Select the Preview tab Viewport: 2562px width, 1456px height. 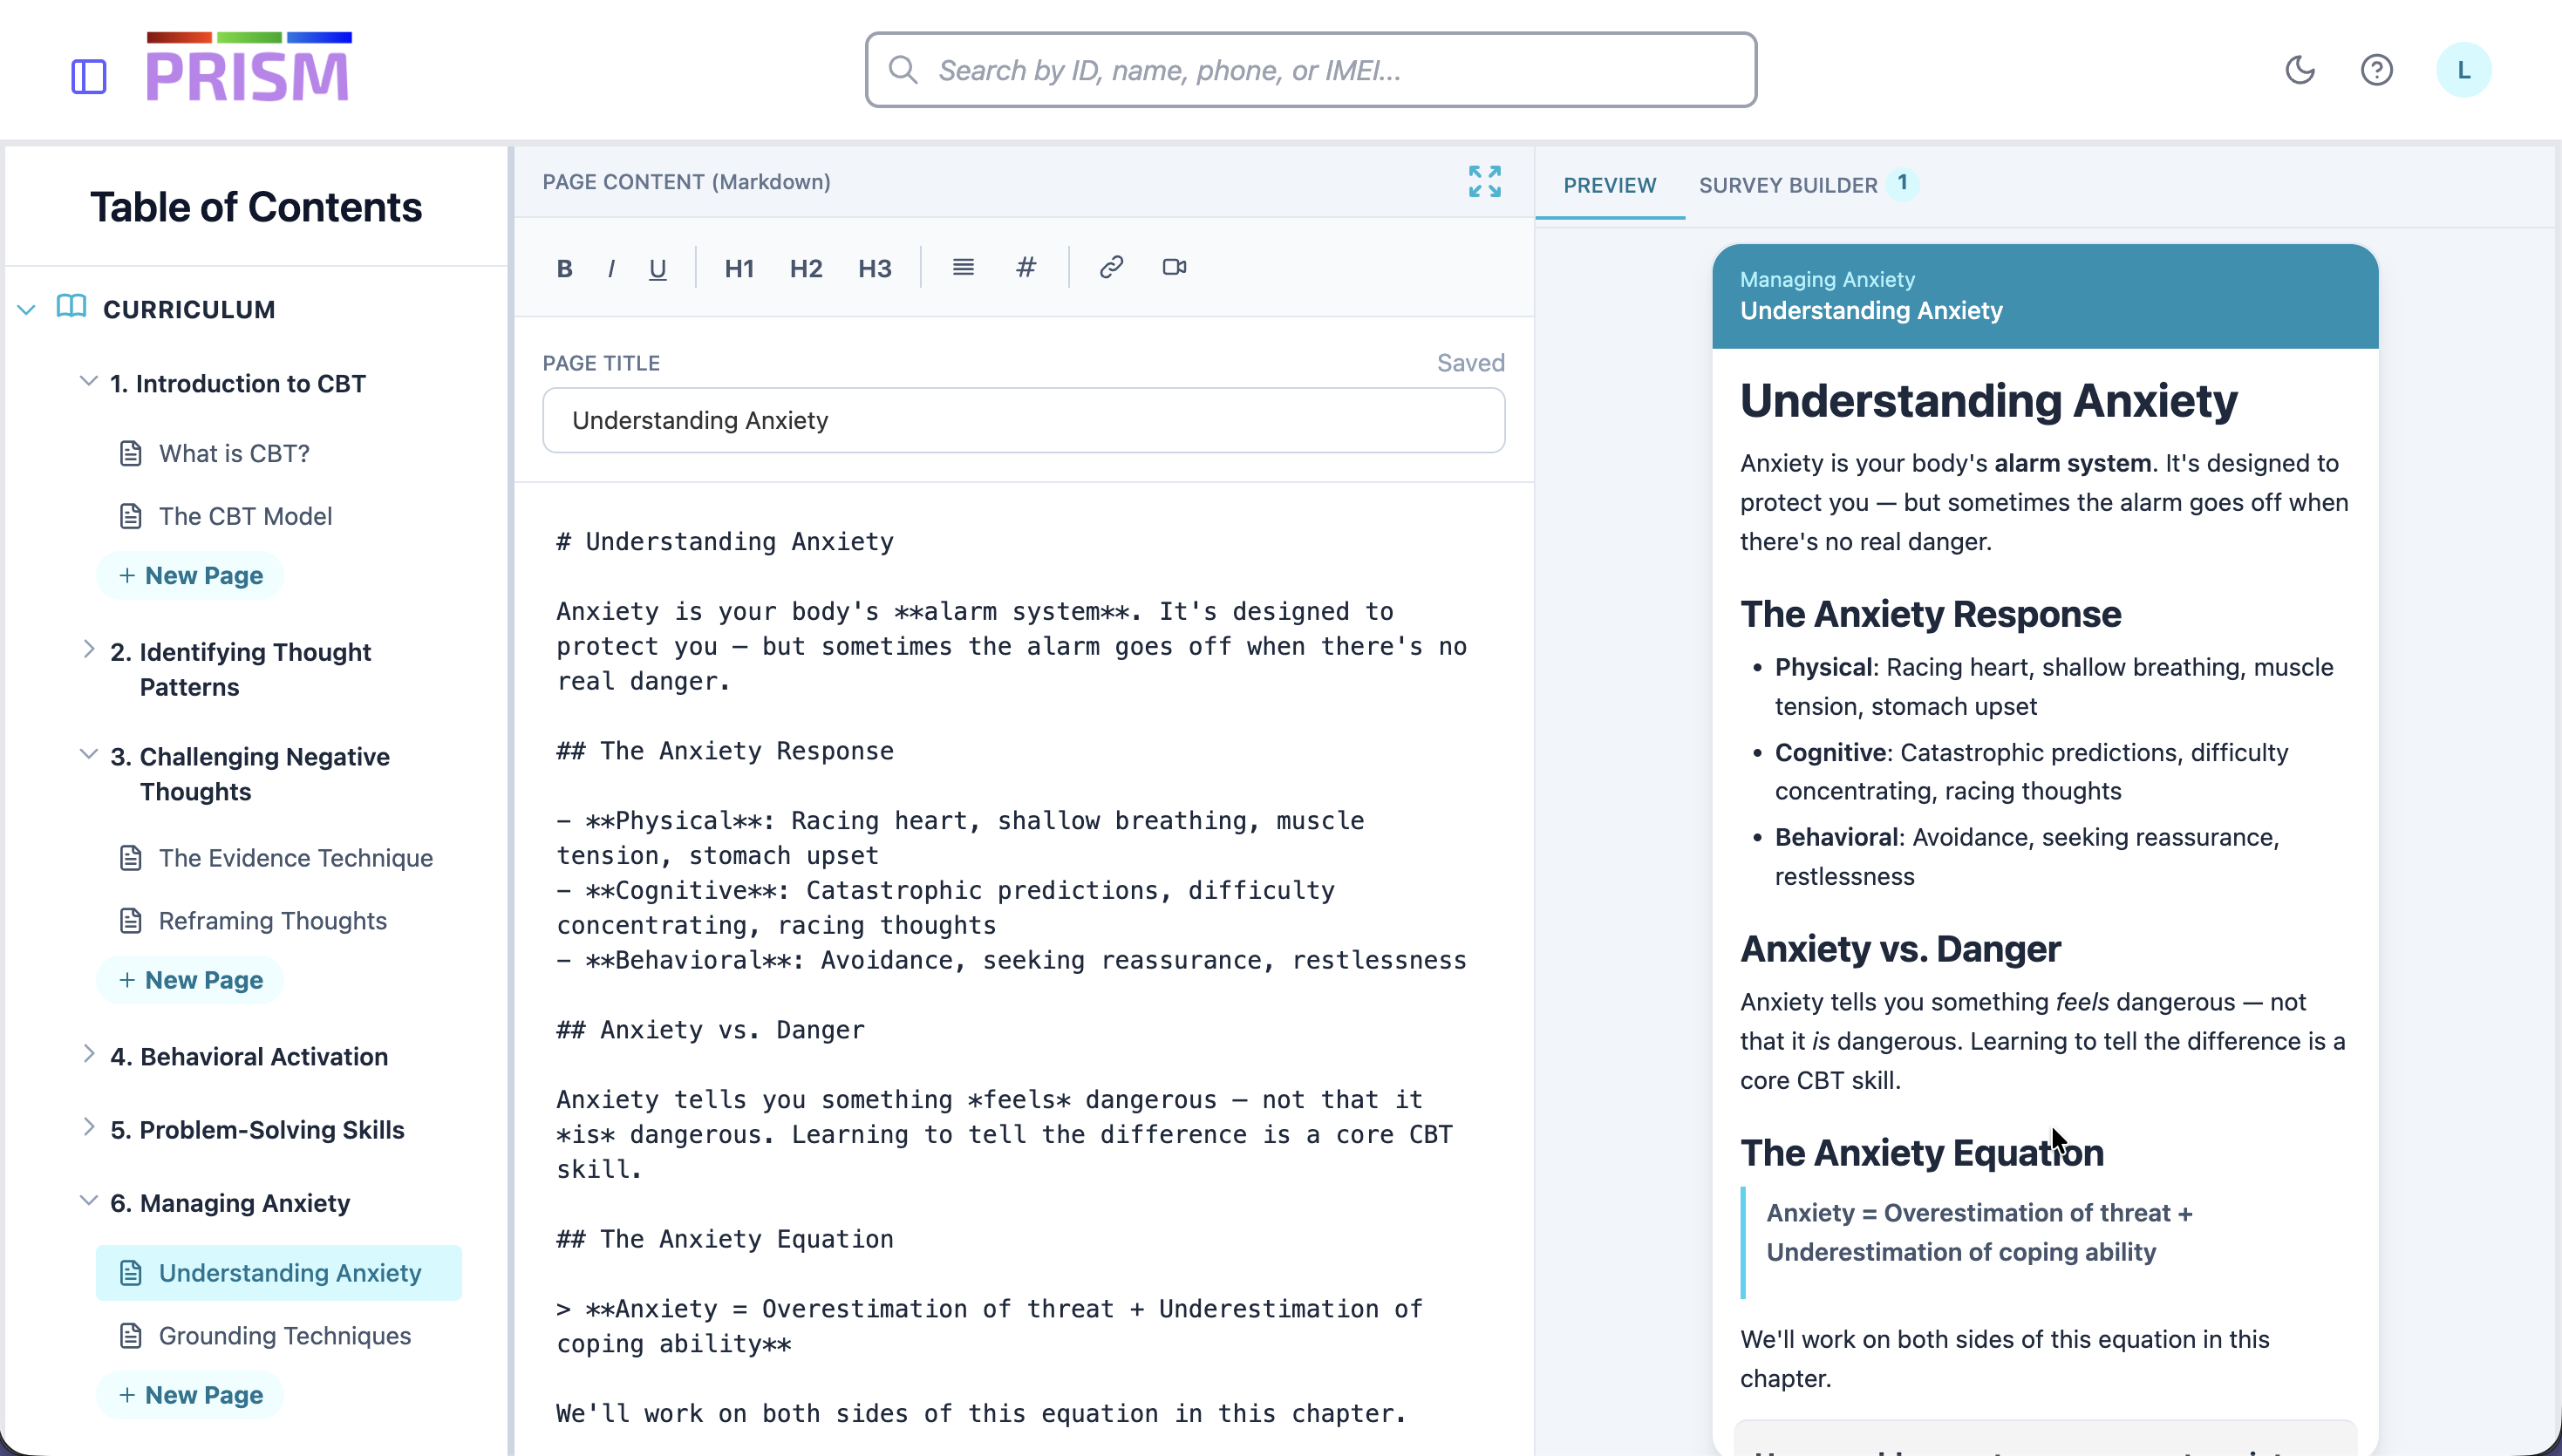[1608, 184]
